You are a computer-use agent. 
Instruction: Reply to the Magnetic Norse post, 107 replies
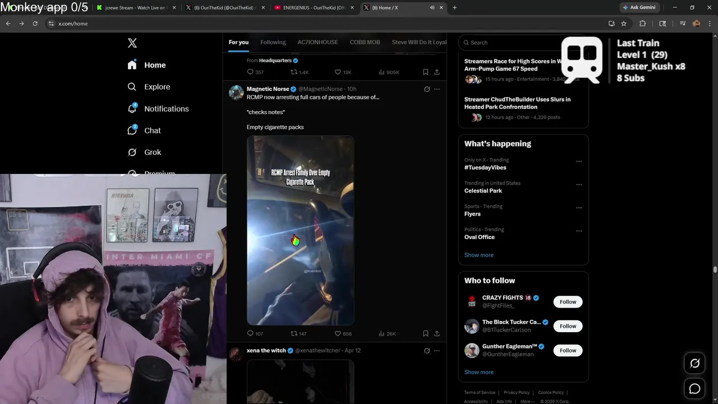[x=255, y=333]
